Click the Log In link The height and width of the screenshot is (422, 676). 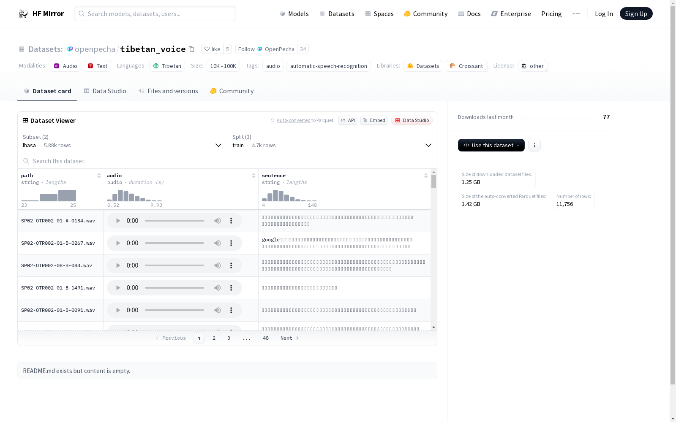604,14
